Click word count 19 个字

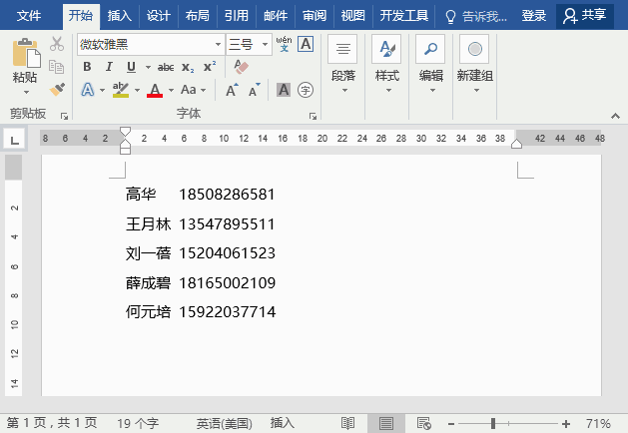[138, 423]
